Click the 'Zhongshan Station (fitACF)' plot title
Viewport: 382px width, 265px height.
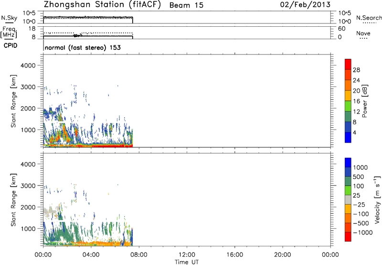pyautogui.click(x=102, y=5)
